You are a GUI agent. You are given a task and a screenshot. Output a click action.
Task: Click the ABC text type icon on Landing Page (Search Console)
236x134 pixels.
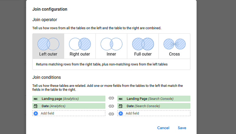(121, 99)
